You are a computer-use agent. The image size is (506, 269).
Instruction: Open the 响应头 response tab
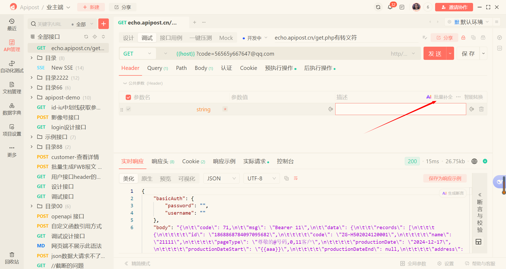pyautogui.click(x=163, y=161)
